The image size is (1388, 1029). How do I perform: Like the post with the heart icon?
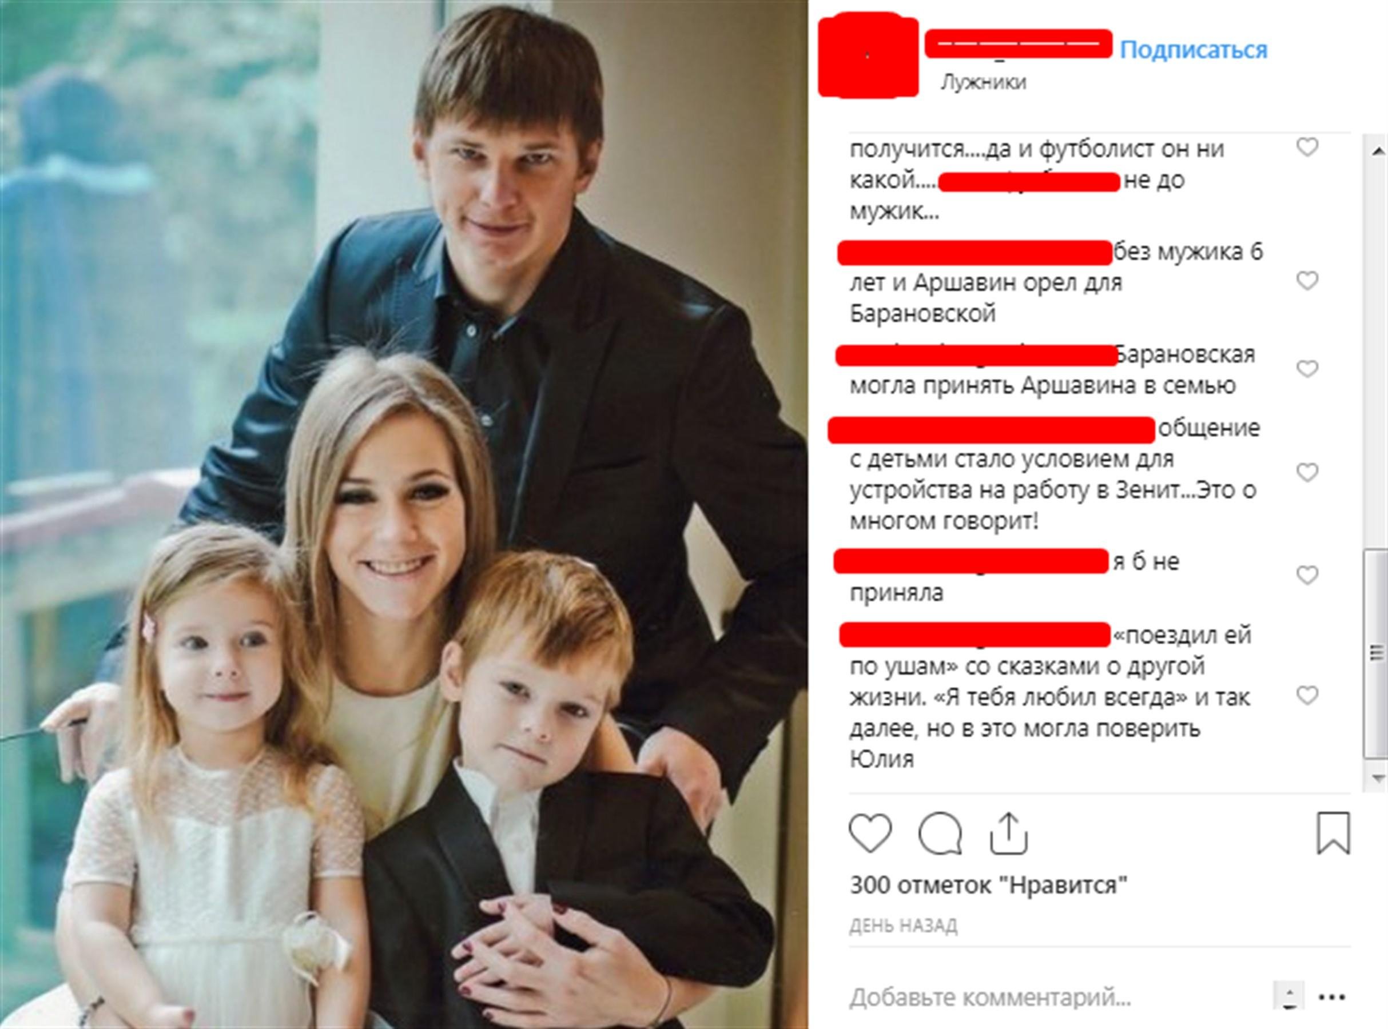(x=870, y=833)
